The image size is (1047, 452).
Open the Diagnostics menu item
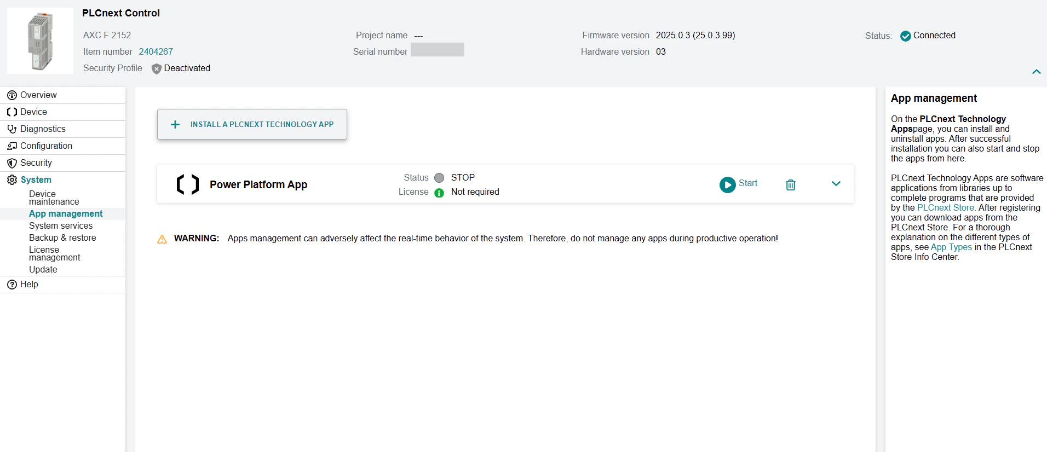63,129
